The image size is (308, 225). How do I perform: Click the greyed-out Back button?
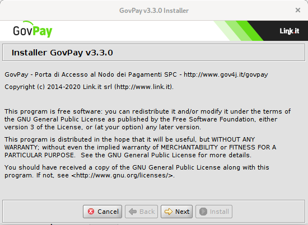142,212
